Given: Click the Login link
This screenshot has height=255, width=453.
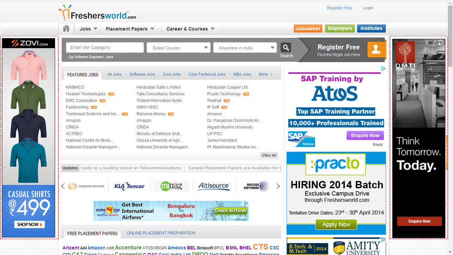Looking at the screenshot, I should pos(368,8).
